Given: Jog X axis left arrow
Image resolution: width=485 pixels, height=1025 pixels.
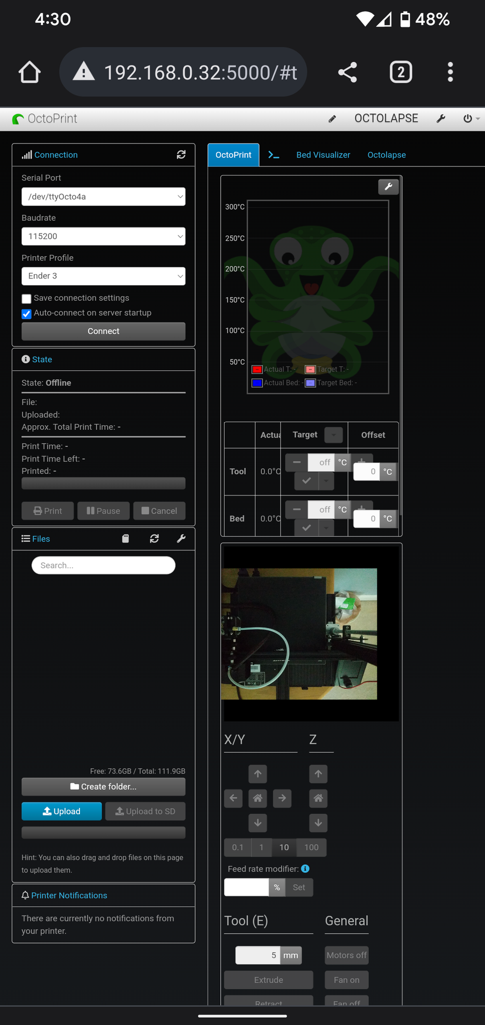Looking at the screenshot, I should click(233, 798).
